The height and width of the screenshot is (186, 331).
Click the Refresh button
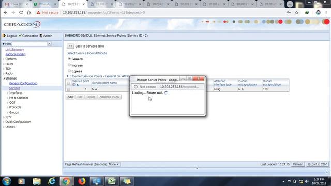tap(298, 164)
